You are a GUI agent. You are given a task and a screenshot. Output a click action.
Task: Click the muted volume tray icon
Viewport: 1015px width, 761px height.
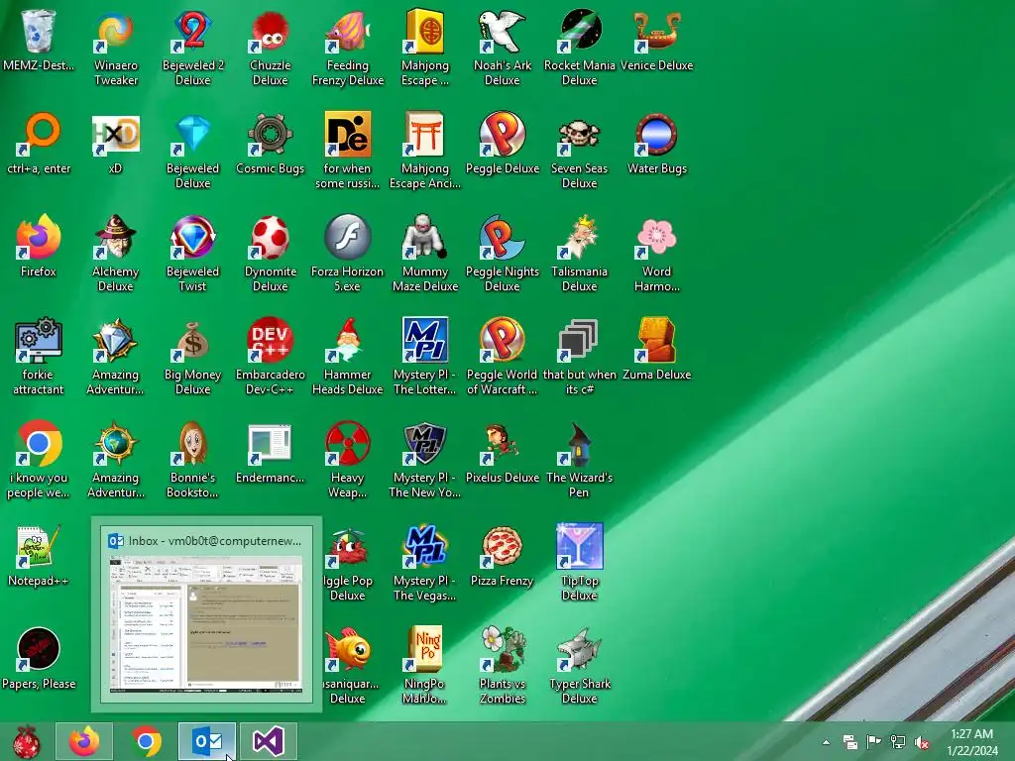[x=921, y=742]
